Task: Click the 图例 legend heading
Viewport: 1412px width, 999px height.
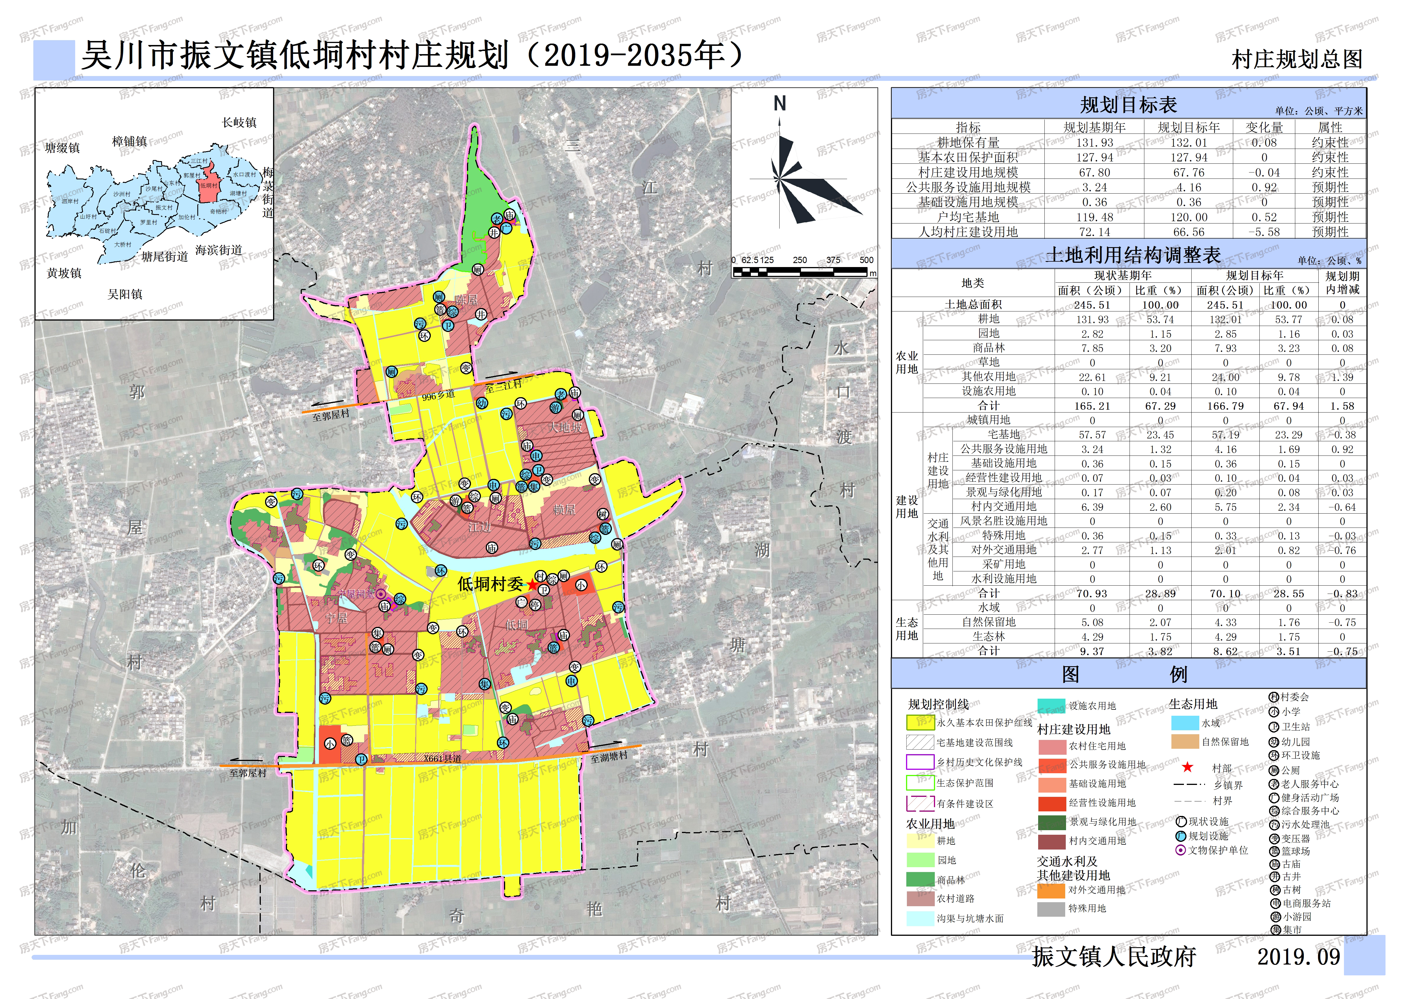Action: 1125,675
